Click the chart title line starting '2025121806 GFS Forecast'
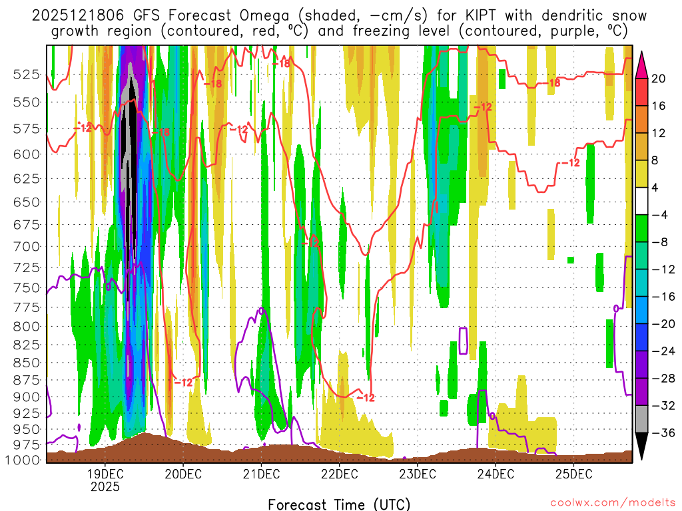This screenshot has height=511, width=682. tap(339, 16)
